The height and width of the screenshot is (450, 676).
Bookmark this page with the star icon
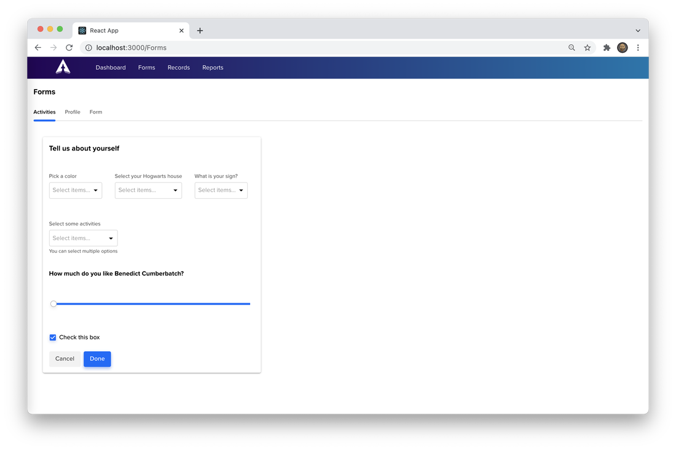click(x=587, y=48)
